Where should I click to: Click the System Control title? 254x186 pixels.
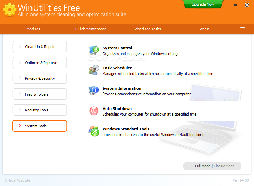(x=117, y=48)
